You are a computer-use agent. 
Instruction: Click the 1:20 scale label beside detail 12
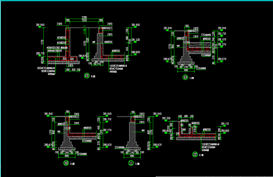click(x=201, y=155)
